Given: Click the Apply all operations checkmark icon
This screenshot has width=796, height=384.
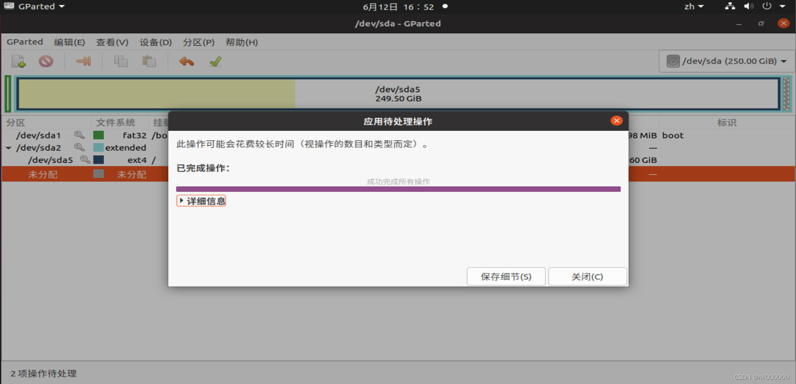Looking at the screenshot, I should click(x=215, y=61).
